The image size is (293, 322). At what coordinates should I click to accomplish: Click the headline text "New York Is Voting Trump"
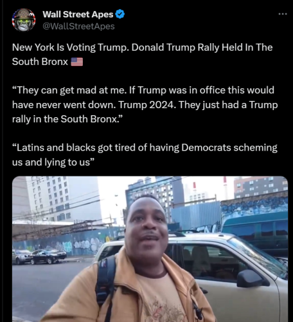tap(70, 48)
